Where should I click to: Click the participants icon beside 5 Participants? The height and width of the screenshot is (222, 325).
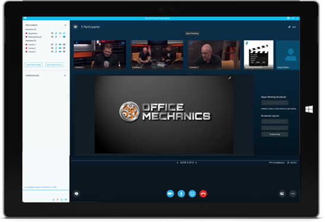click(x=75, y=27)
